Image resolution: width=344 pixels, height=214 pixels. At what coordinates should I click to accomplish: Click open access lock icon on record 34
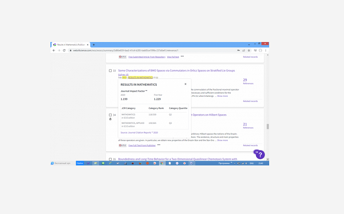pos(110,119)
